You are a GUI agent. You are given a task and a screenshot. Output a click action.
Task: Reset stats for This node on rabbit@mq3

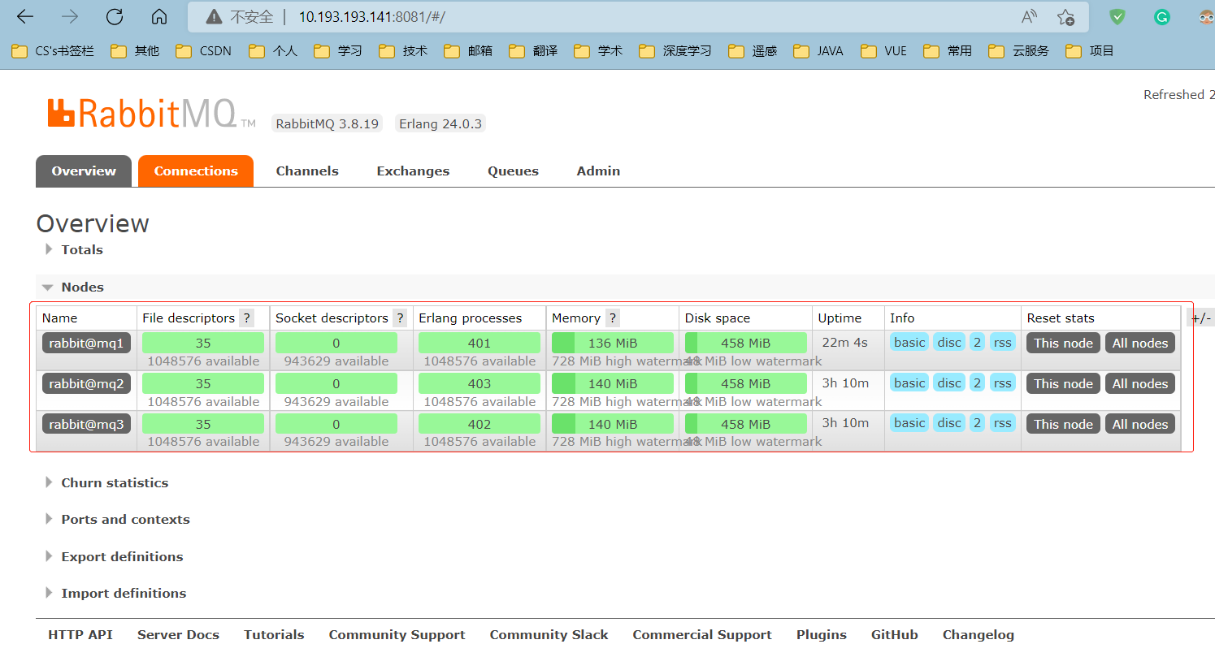[x=1063, y=424]
